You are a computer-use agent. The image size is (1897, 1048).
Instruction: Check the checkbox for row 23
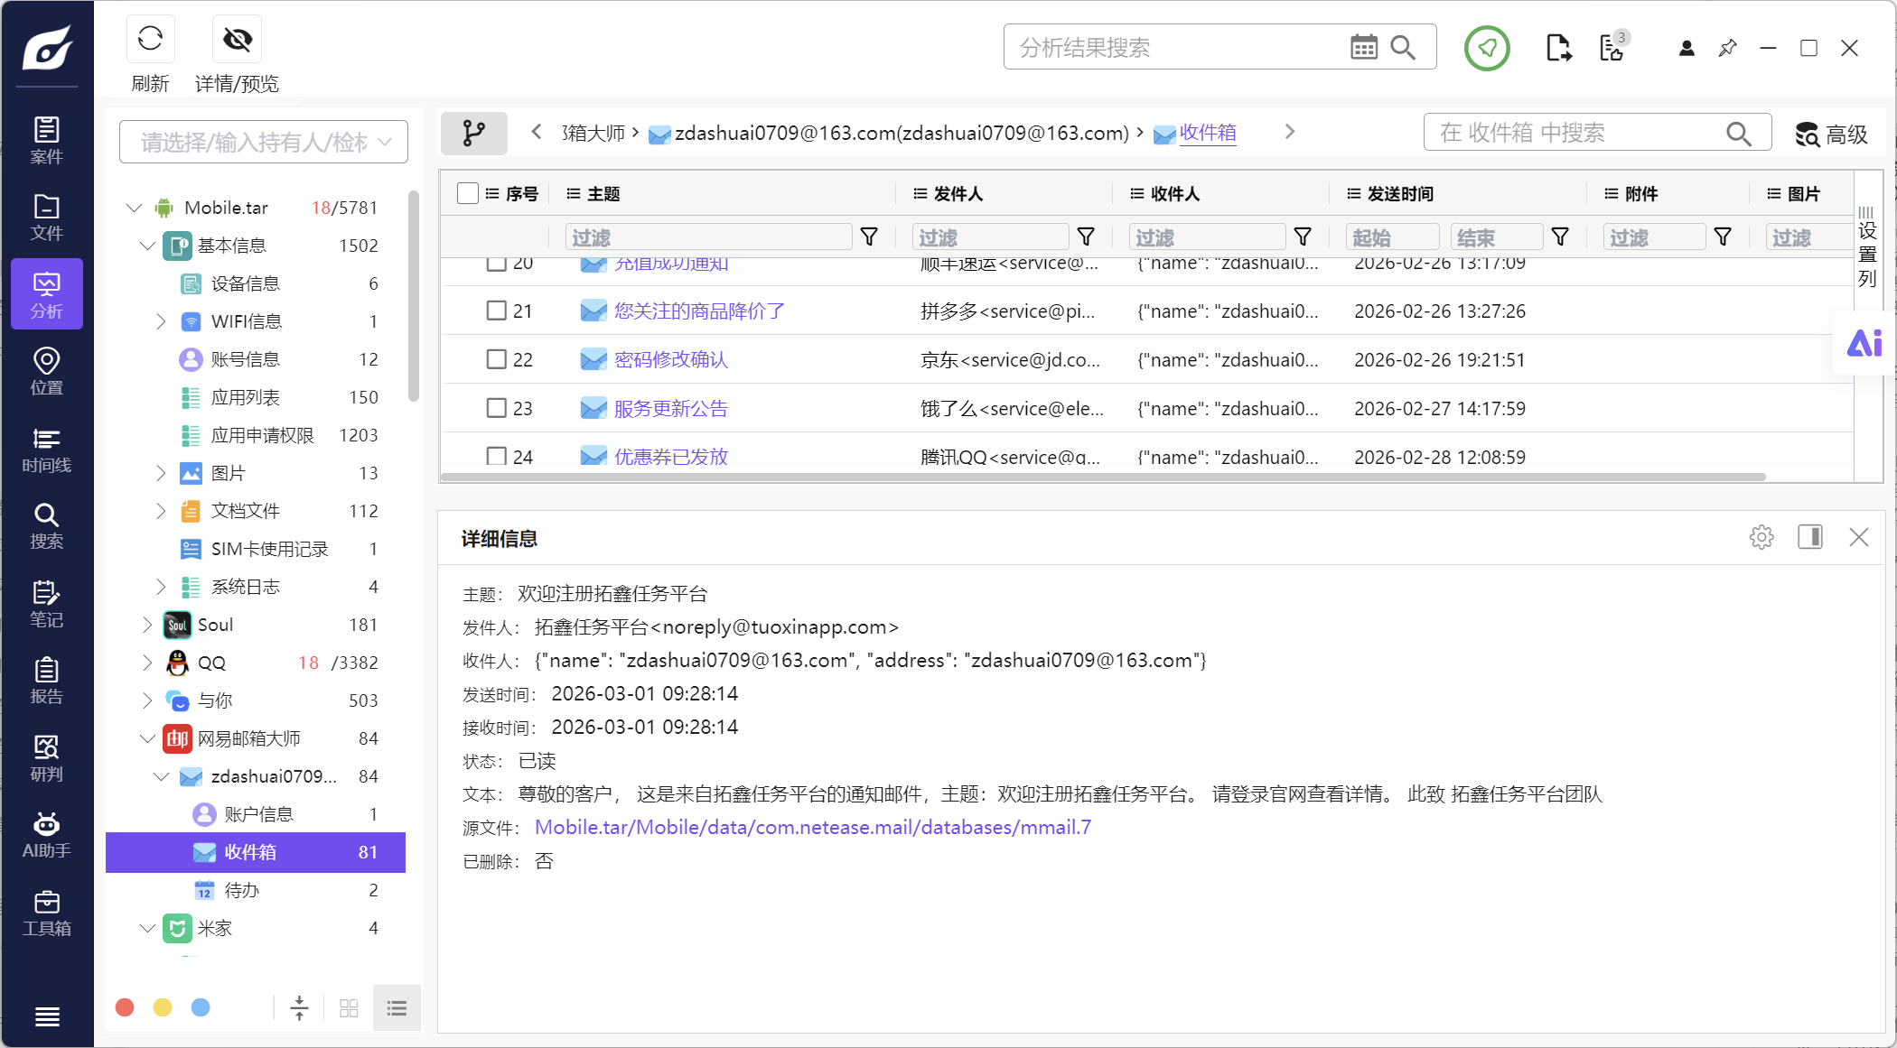(497, 408)
